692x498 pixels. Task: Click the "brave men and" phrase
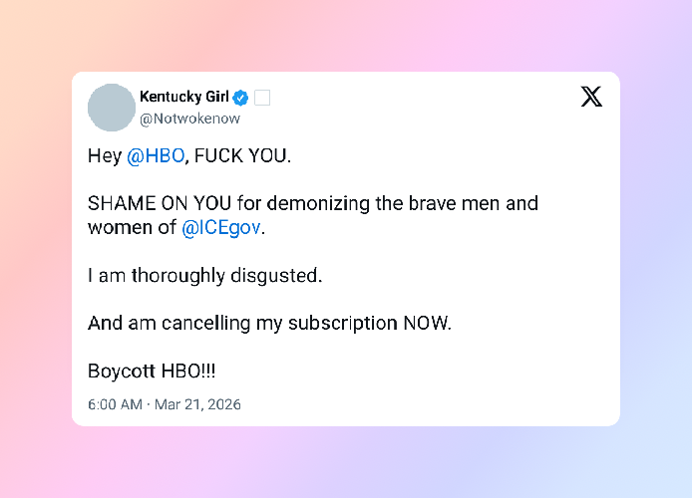(482, 204)
